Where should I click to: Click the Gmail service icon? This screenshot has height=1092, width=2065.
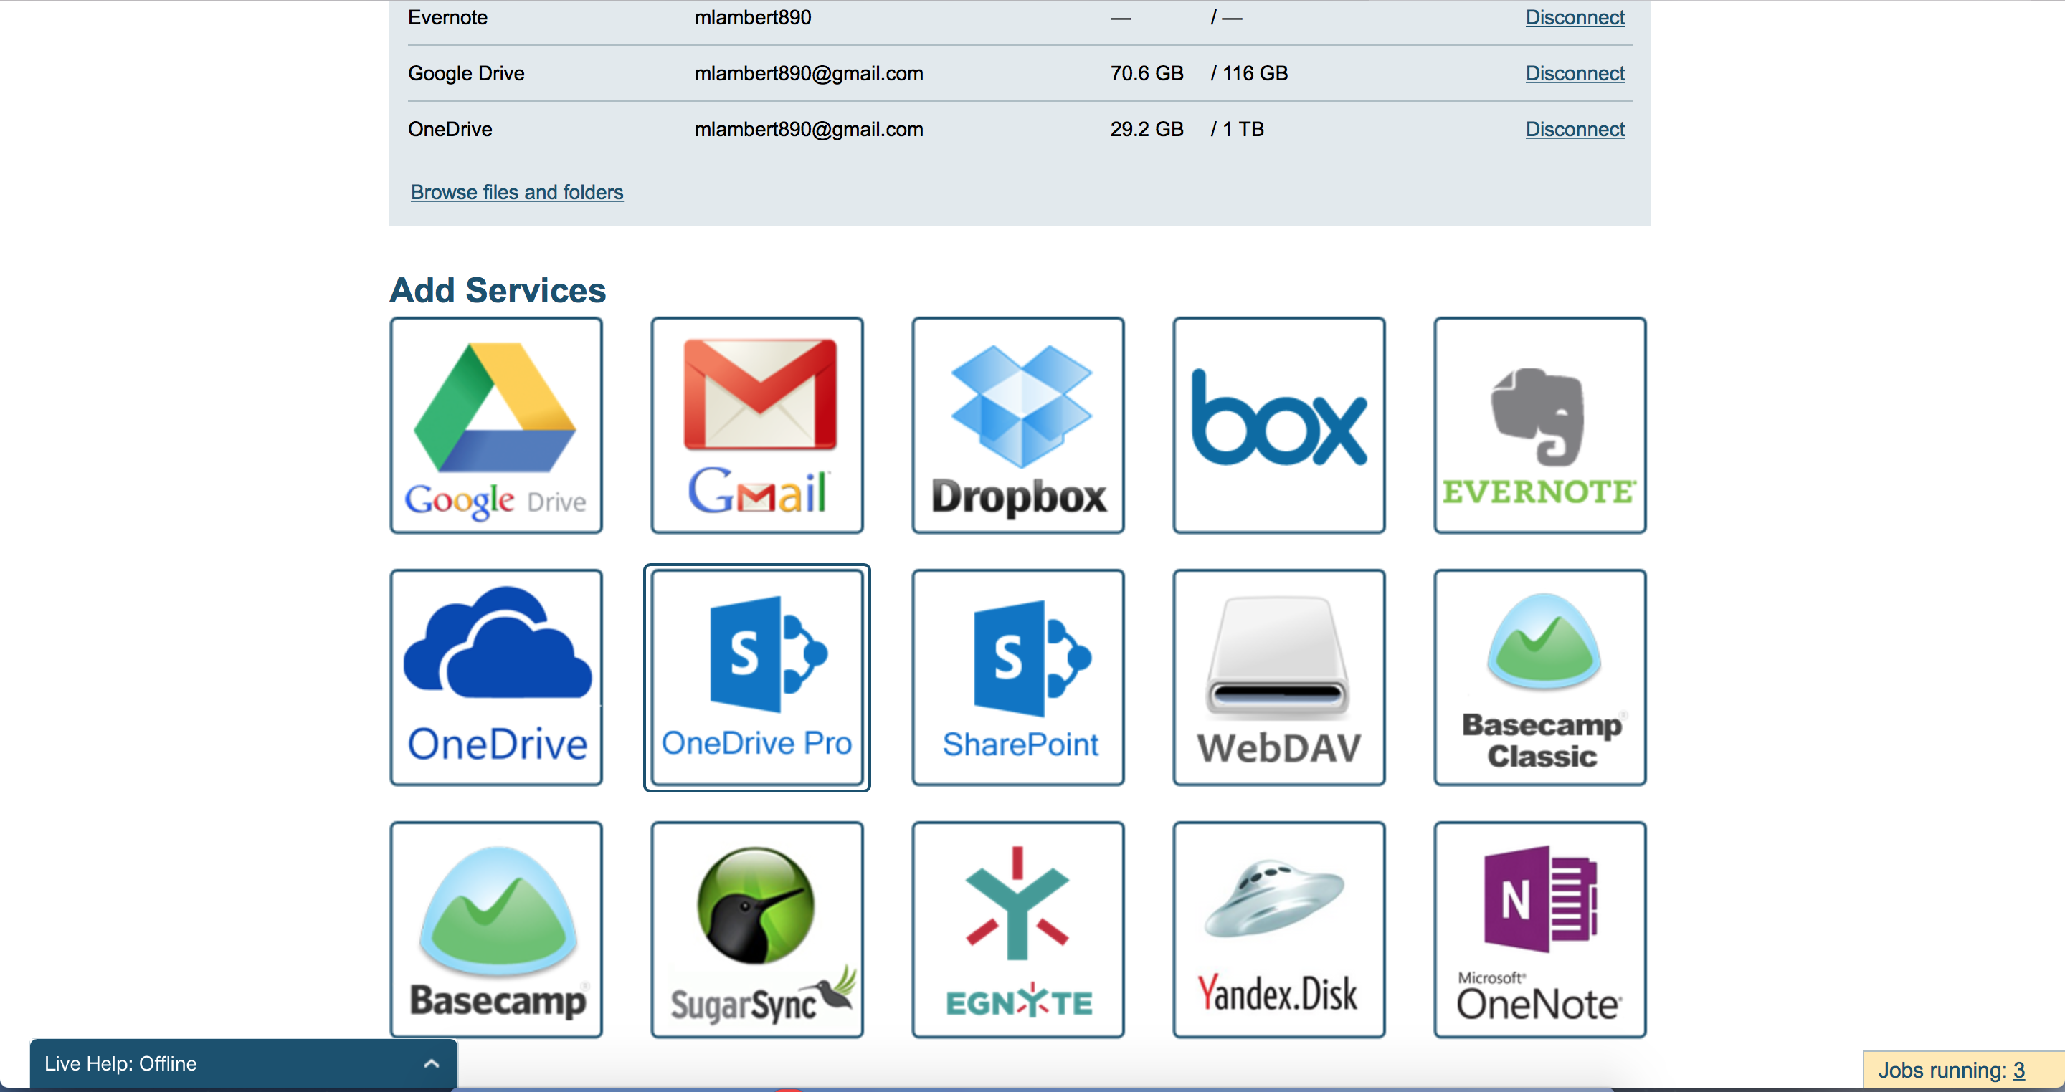(756, 426)
